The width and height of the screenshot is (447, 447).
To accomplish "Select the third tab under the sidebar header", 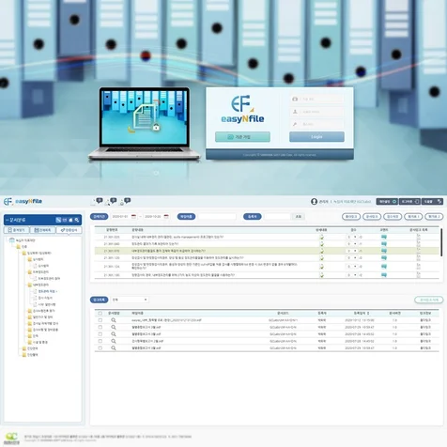I will click(69, 230).
